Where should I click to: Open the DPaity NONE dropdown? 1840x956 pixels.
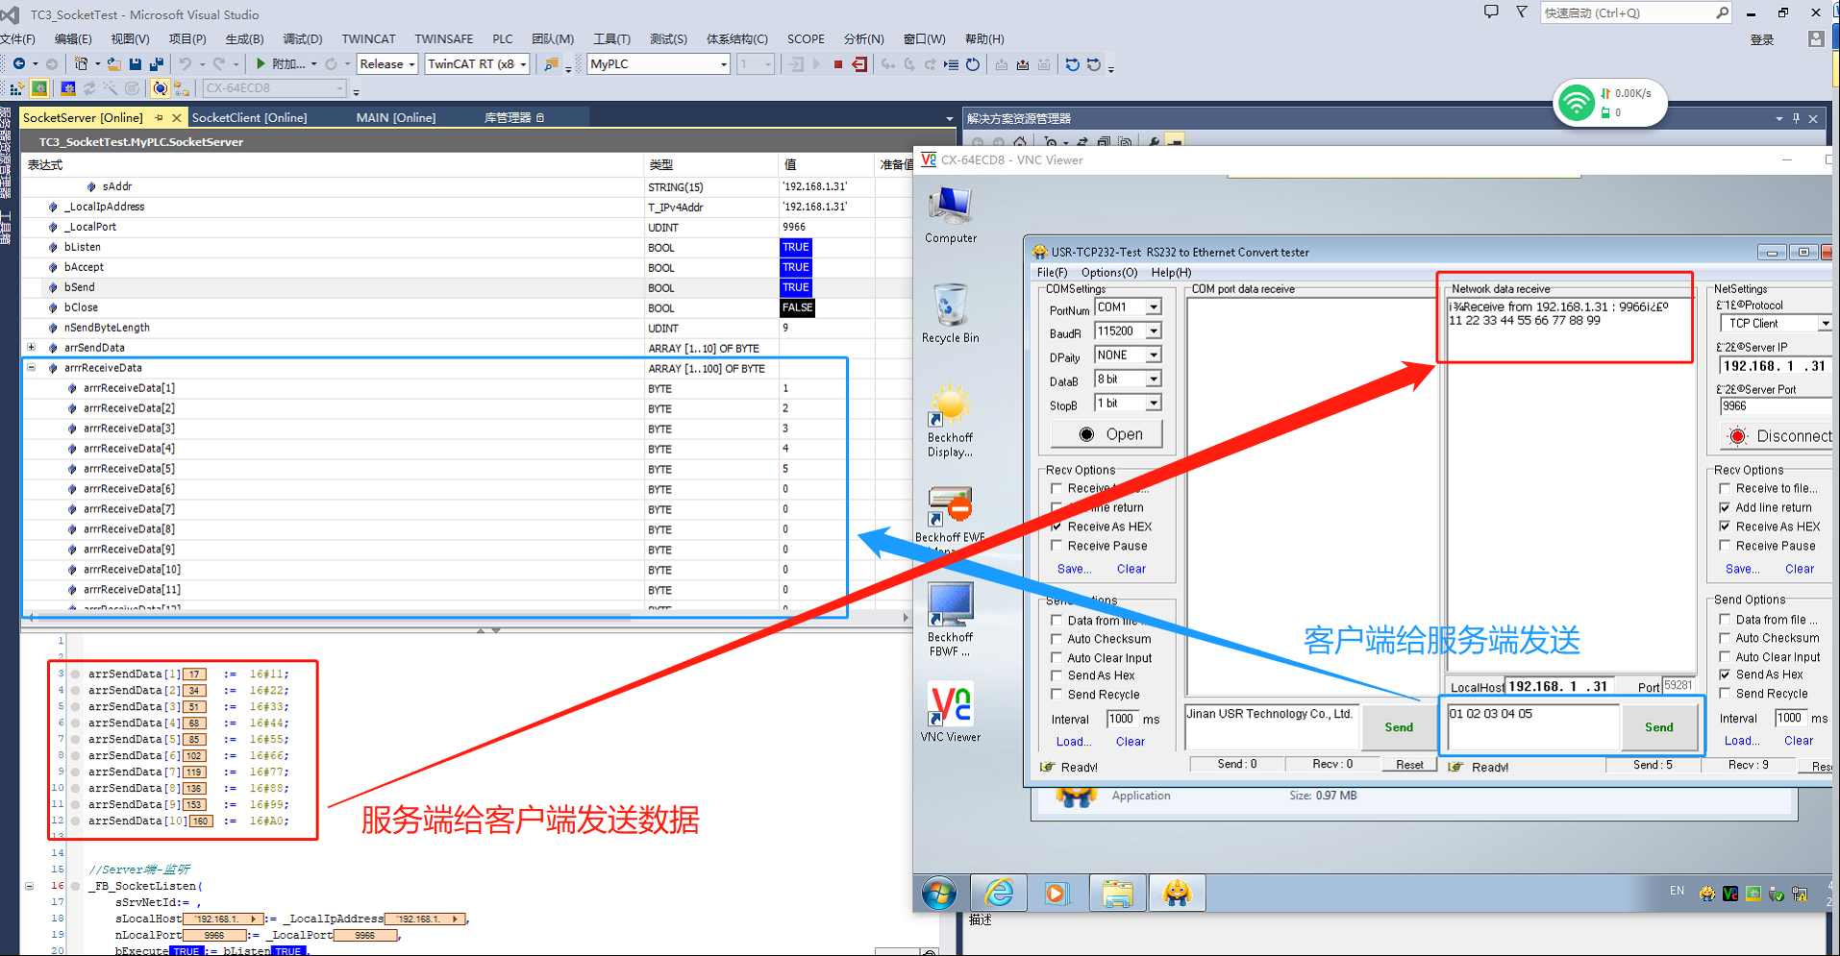(1154, 355)
